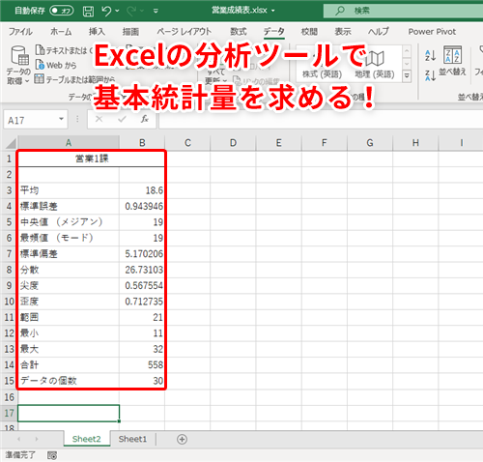Click the cell with value 0.712735
This screenshot has height=462, width=483.
[142, 302]
